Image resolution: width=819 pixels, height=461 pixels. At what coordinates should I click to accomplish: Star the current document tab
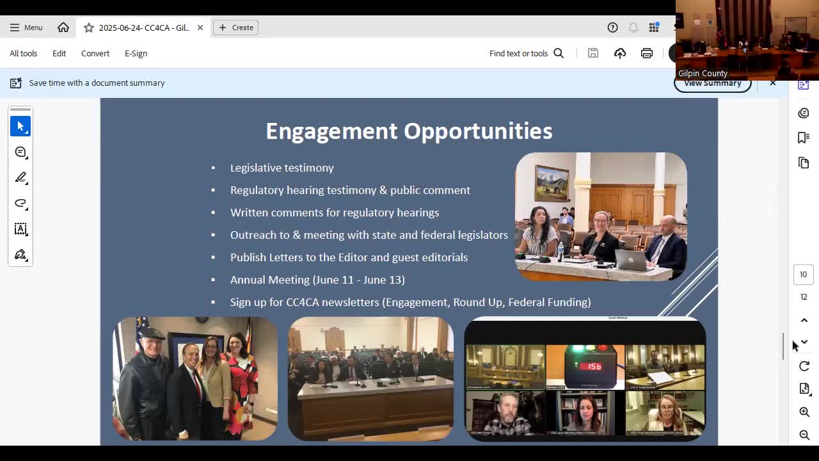click(89, 28)
